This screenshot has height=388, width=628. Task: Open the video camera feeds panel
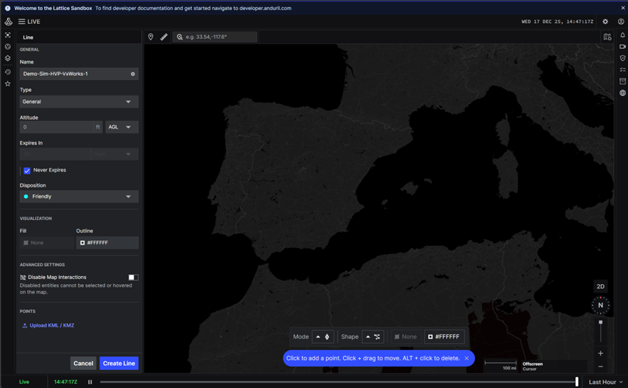623,47
